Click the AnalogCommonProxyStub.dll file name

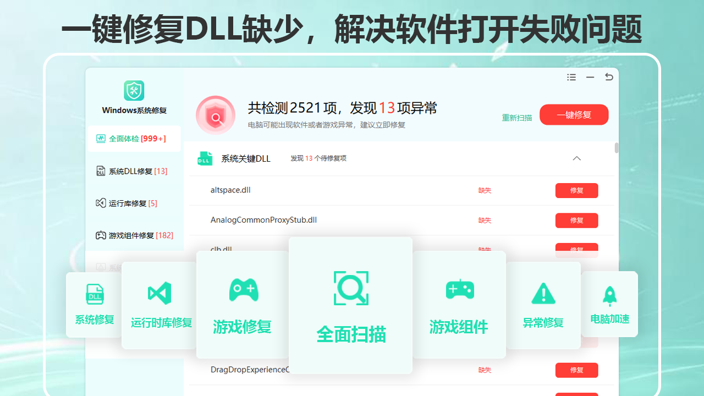[263, 220]
